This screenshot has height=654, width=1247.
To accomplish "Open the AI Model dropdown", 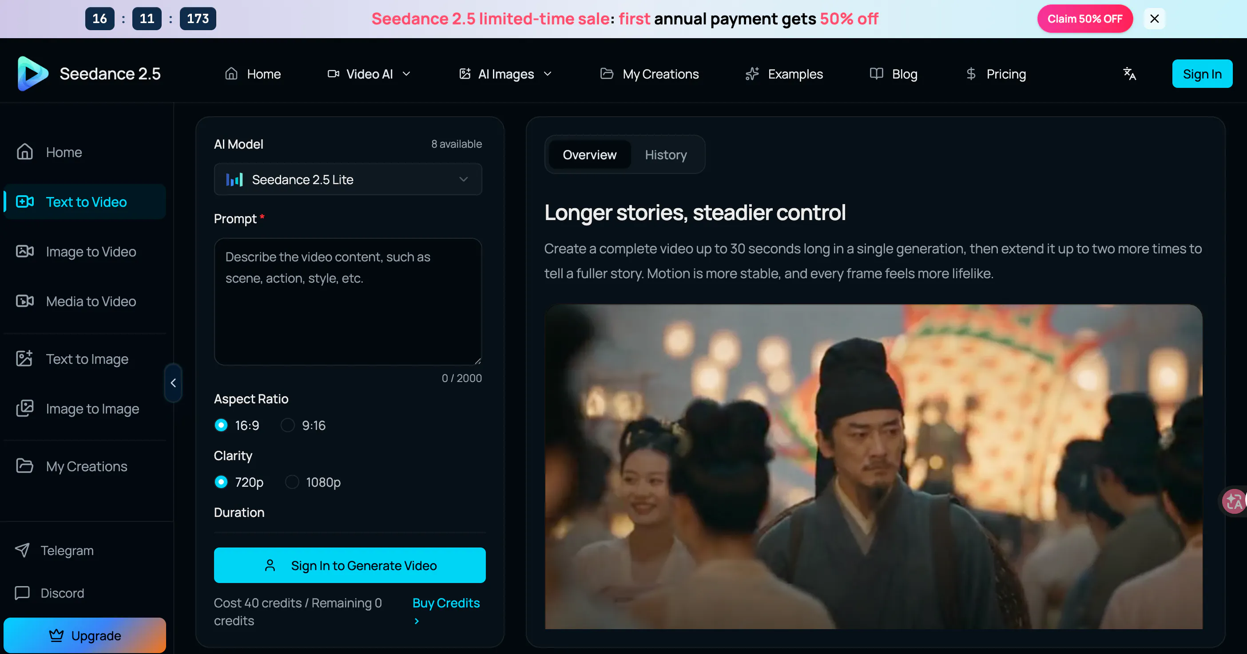I will 348,179.
